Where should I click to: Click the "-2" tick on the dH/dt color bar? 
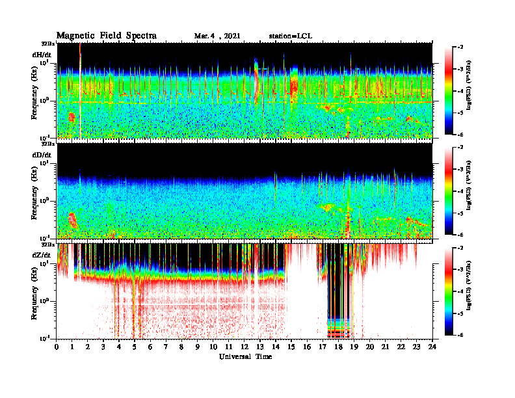tap(461, 47)
